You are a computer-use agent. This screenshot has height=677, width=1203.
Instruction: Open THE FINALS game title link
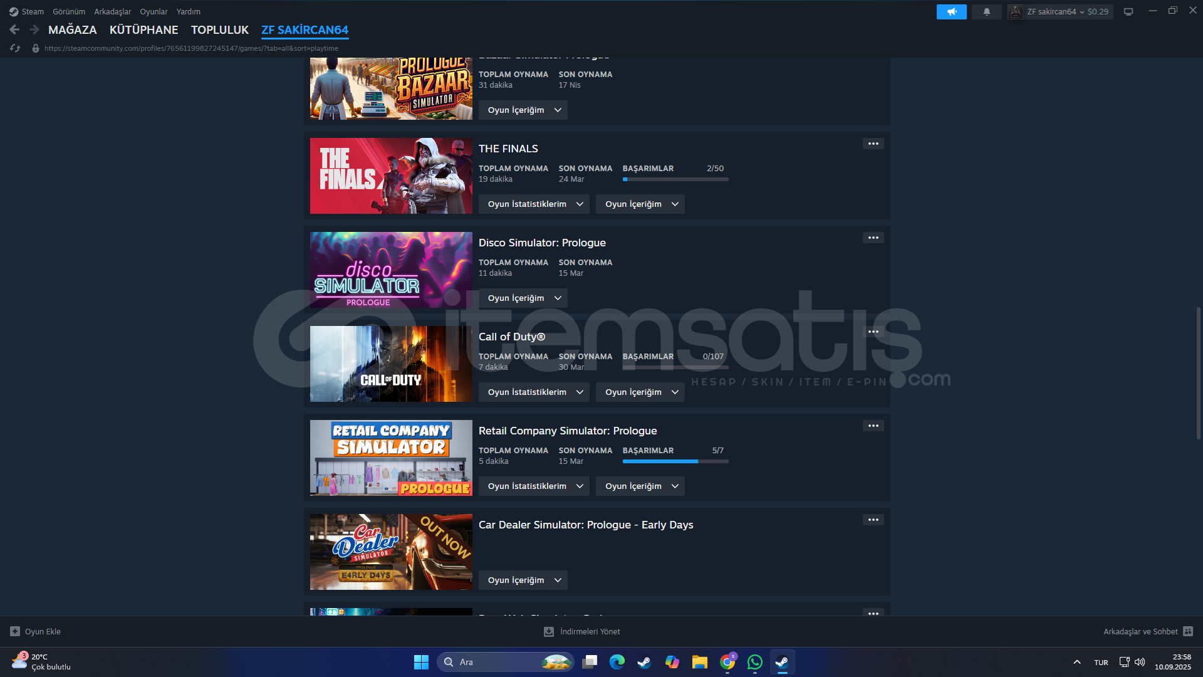508,149
